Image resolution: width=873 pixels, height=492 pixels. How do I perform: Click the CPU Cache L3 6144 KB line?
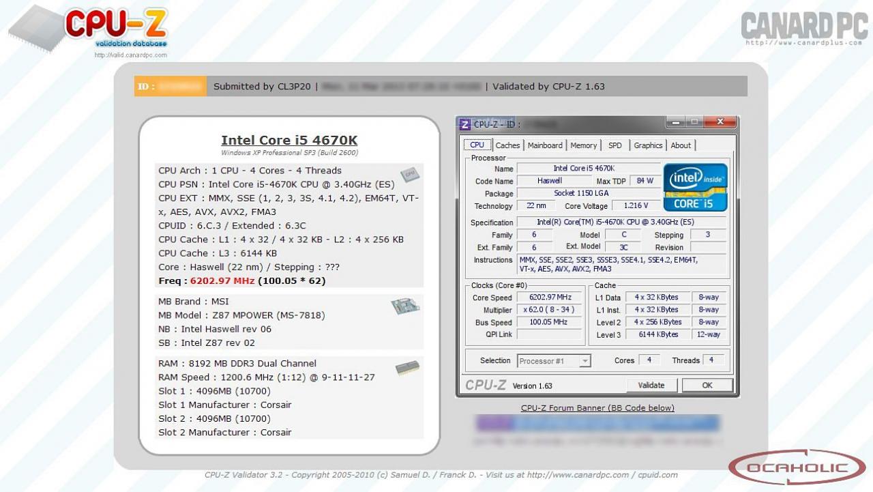[218, 253]
